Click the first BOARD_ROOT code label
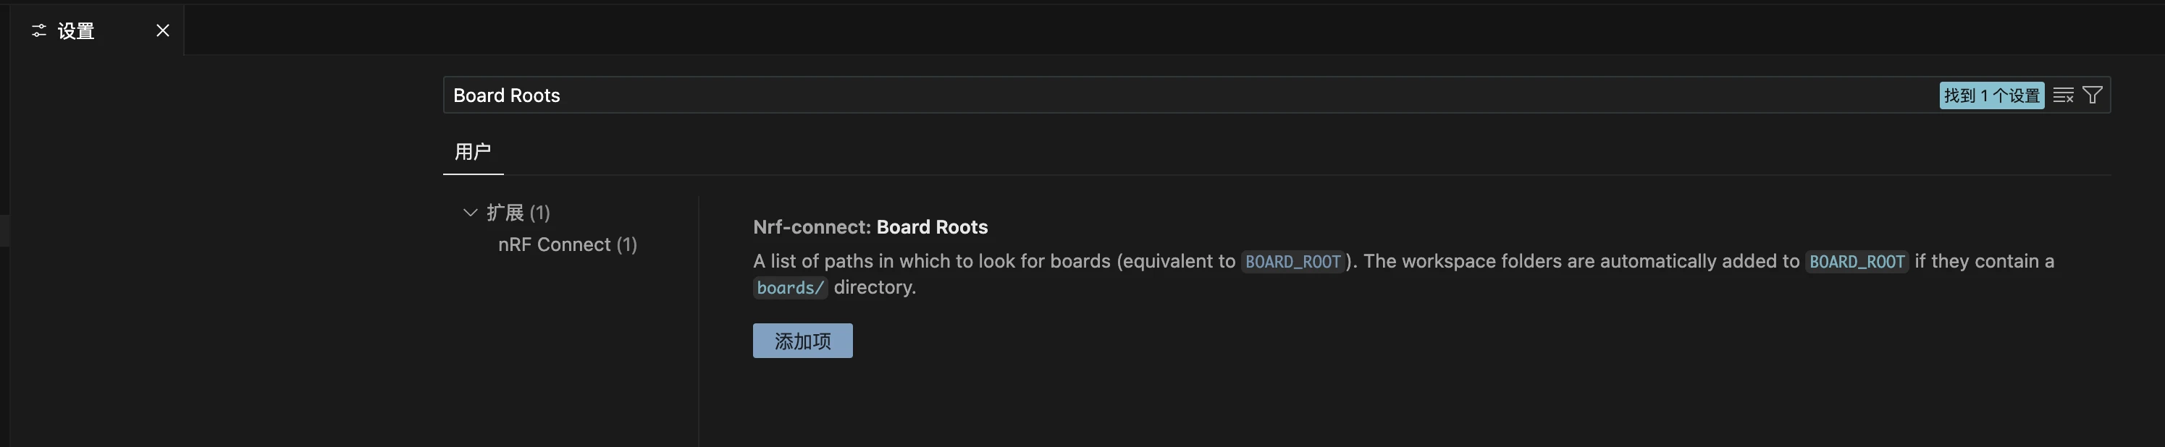Screen dimensions: 2165x447 pos(1292,262)
